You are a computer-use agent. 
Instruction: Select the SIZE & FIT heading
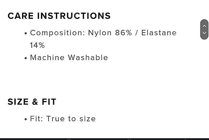click(32, 102)
